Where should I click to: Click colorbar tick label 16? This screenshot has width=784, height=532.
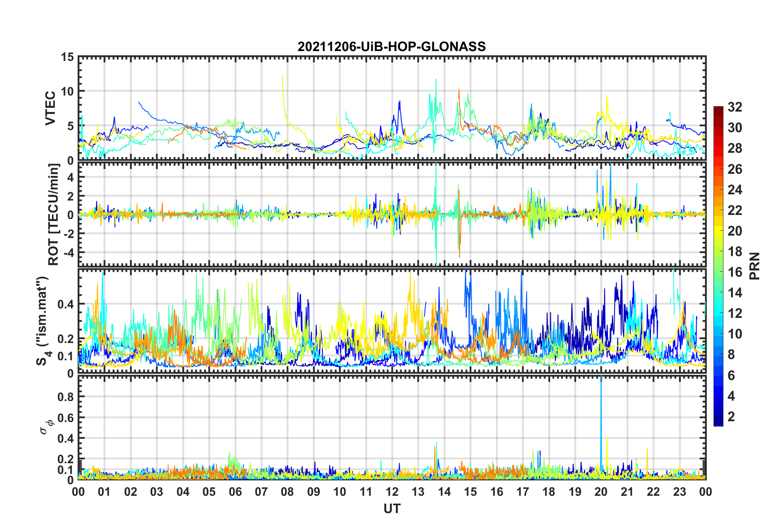[735, 272]
